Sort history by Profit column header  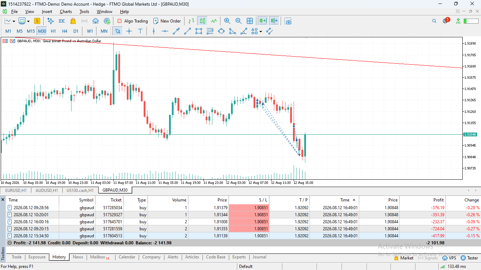(439, 200)
